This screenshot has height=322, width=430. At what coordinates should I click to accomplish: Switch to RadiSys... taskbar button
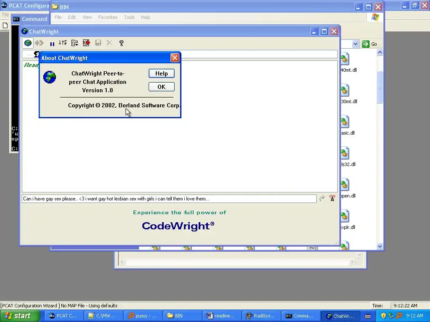tap(261, 316)
